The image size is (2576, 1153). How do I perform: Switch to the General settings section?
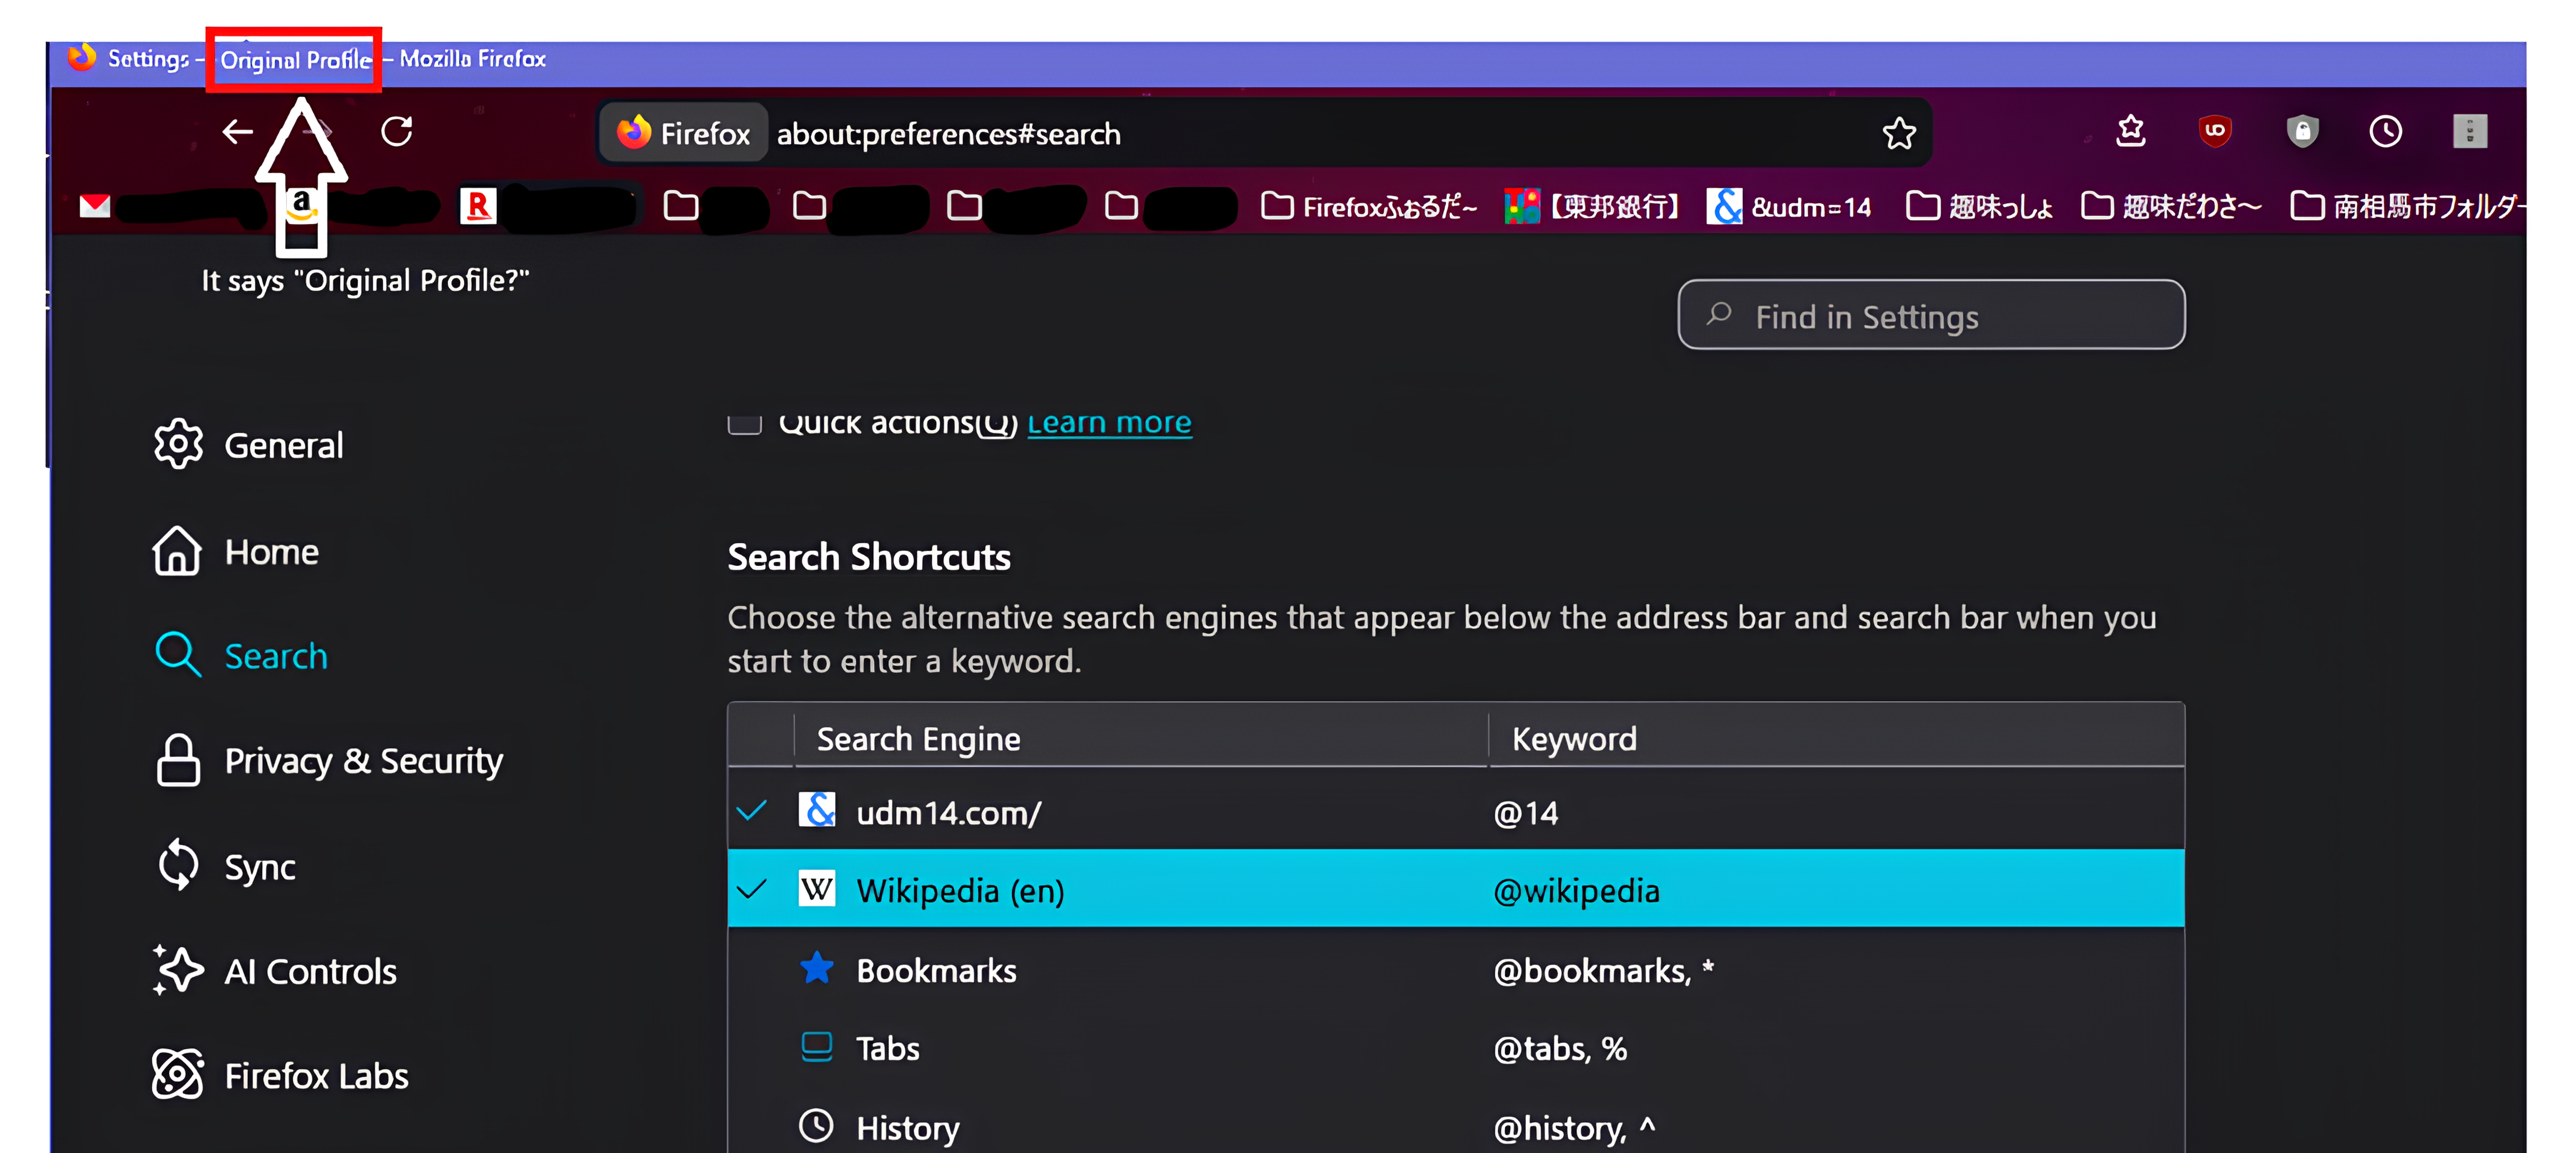pos(283,445)
